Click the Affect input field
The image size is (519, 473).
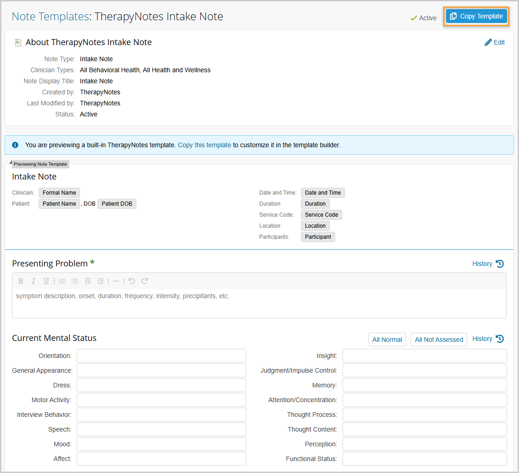(161, 459)
